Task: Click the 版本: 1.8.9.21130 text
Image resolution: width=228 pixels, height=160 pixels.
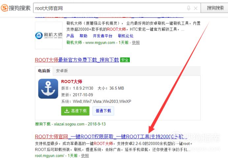Action: pyautogui.click(x=77, y=88)
